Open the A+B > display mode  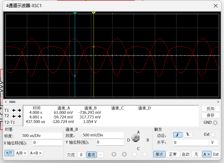(36, 153)
